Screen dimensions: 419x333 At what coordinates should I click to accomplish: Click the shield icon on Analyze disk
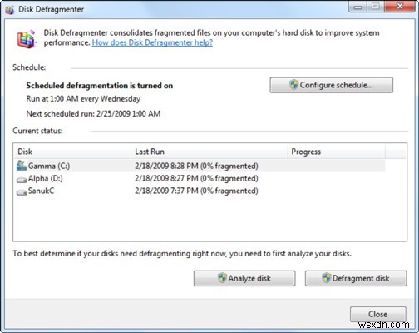[222, 278]
